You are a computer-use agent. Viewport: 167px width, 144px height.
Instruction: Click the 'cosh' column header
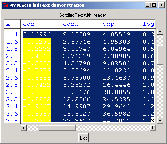(71, 24)
